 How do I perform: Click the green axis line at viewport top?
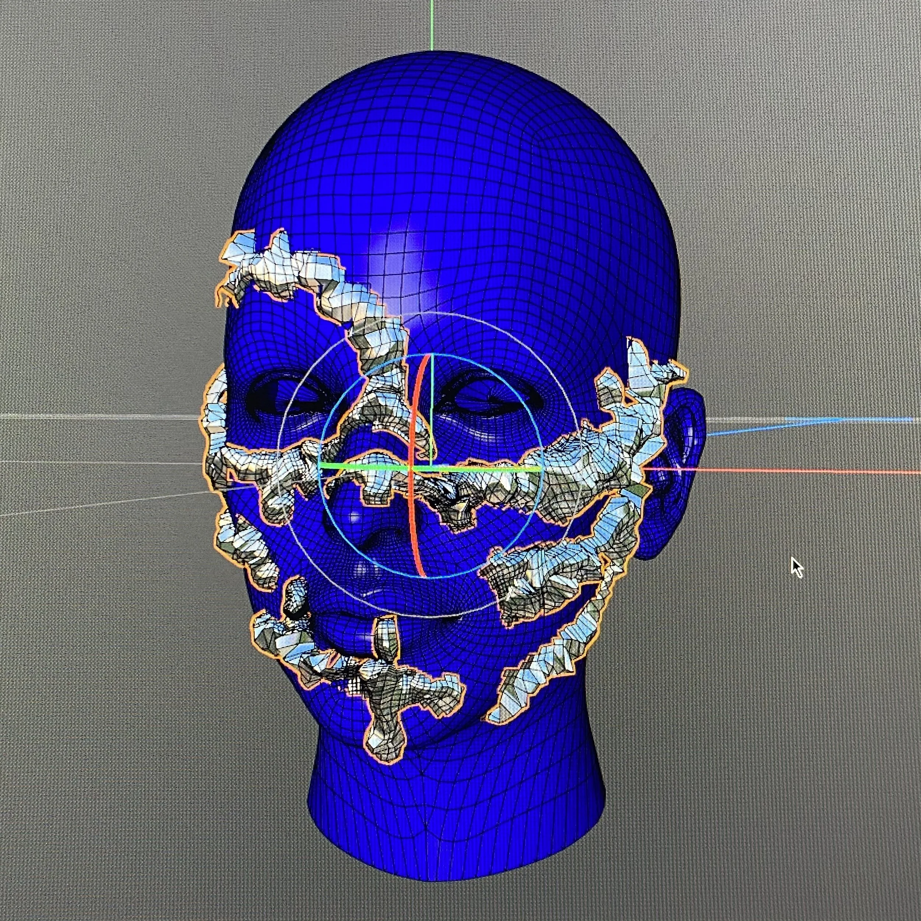click(x=432, y=24)
